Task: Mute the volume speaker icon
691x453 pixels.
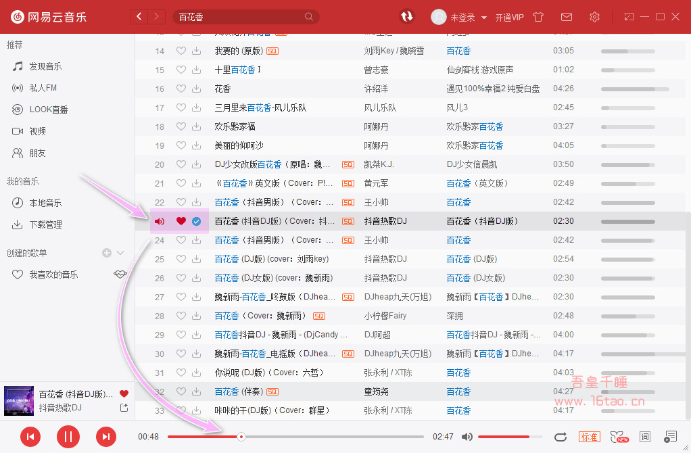Action: pos(467,437)
